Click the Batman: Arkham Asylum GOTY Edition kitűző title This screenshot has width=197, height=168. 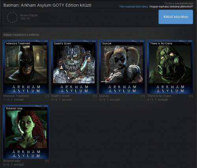coord(47,5)
